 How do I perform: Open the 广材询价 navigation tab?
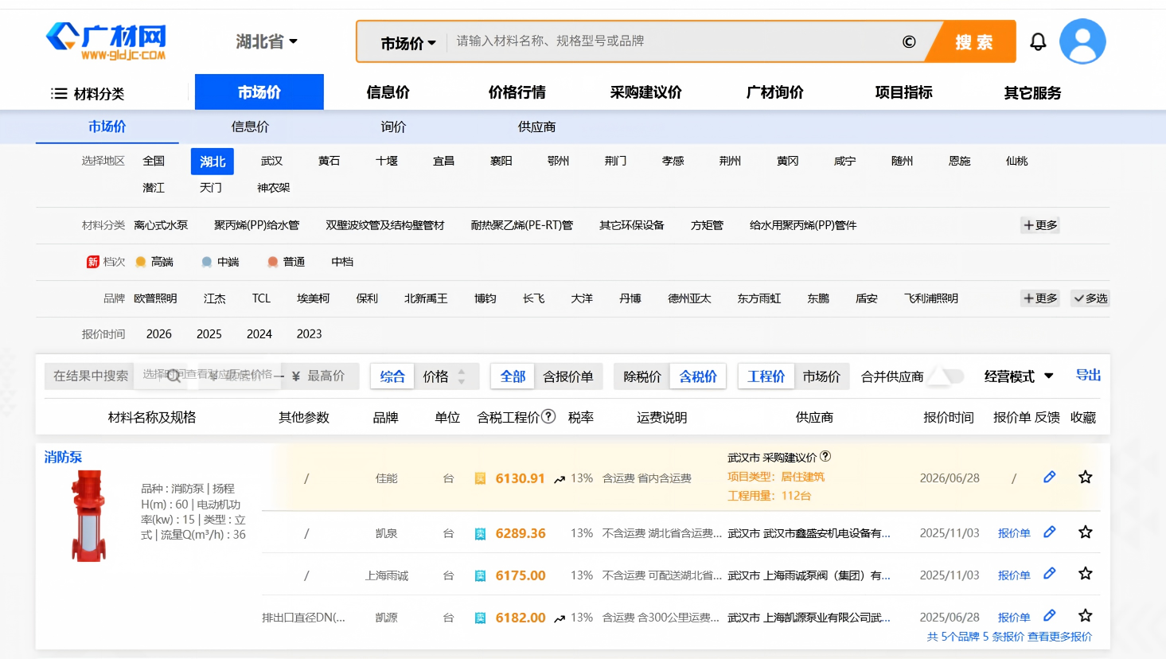coord(775,92)
